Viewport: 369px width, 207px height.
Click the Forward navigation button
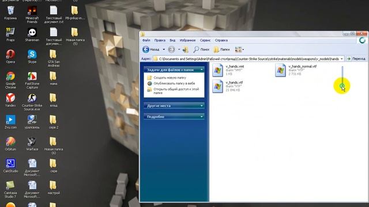point(172,49)
